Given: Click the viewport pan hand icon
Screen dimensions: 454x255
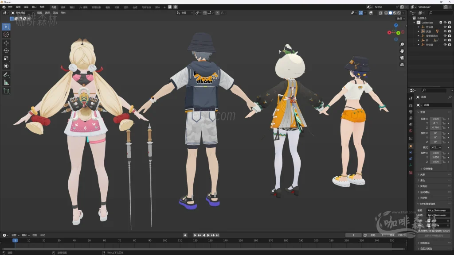Looking at the screenshot, I should [x=402, y=51].
